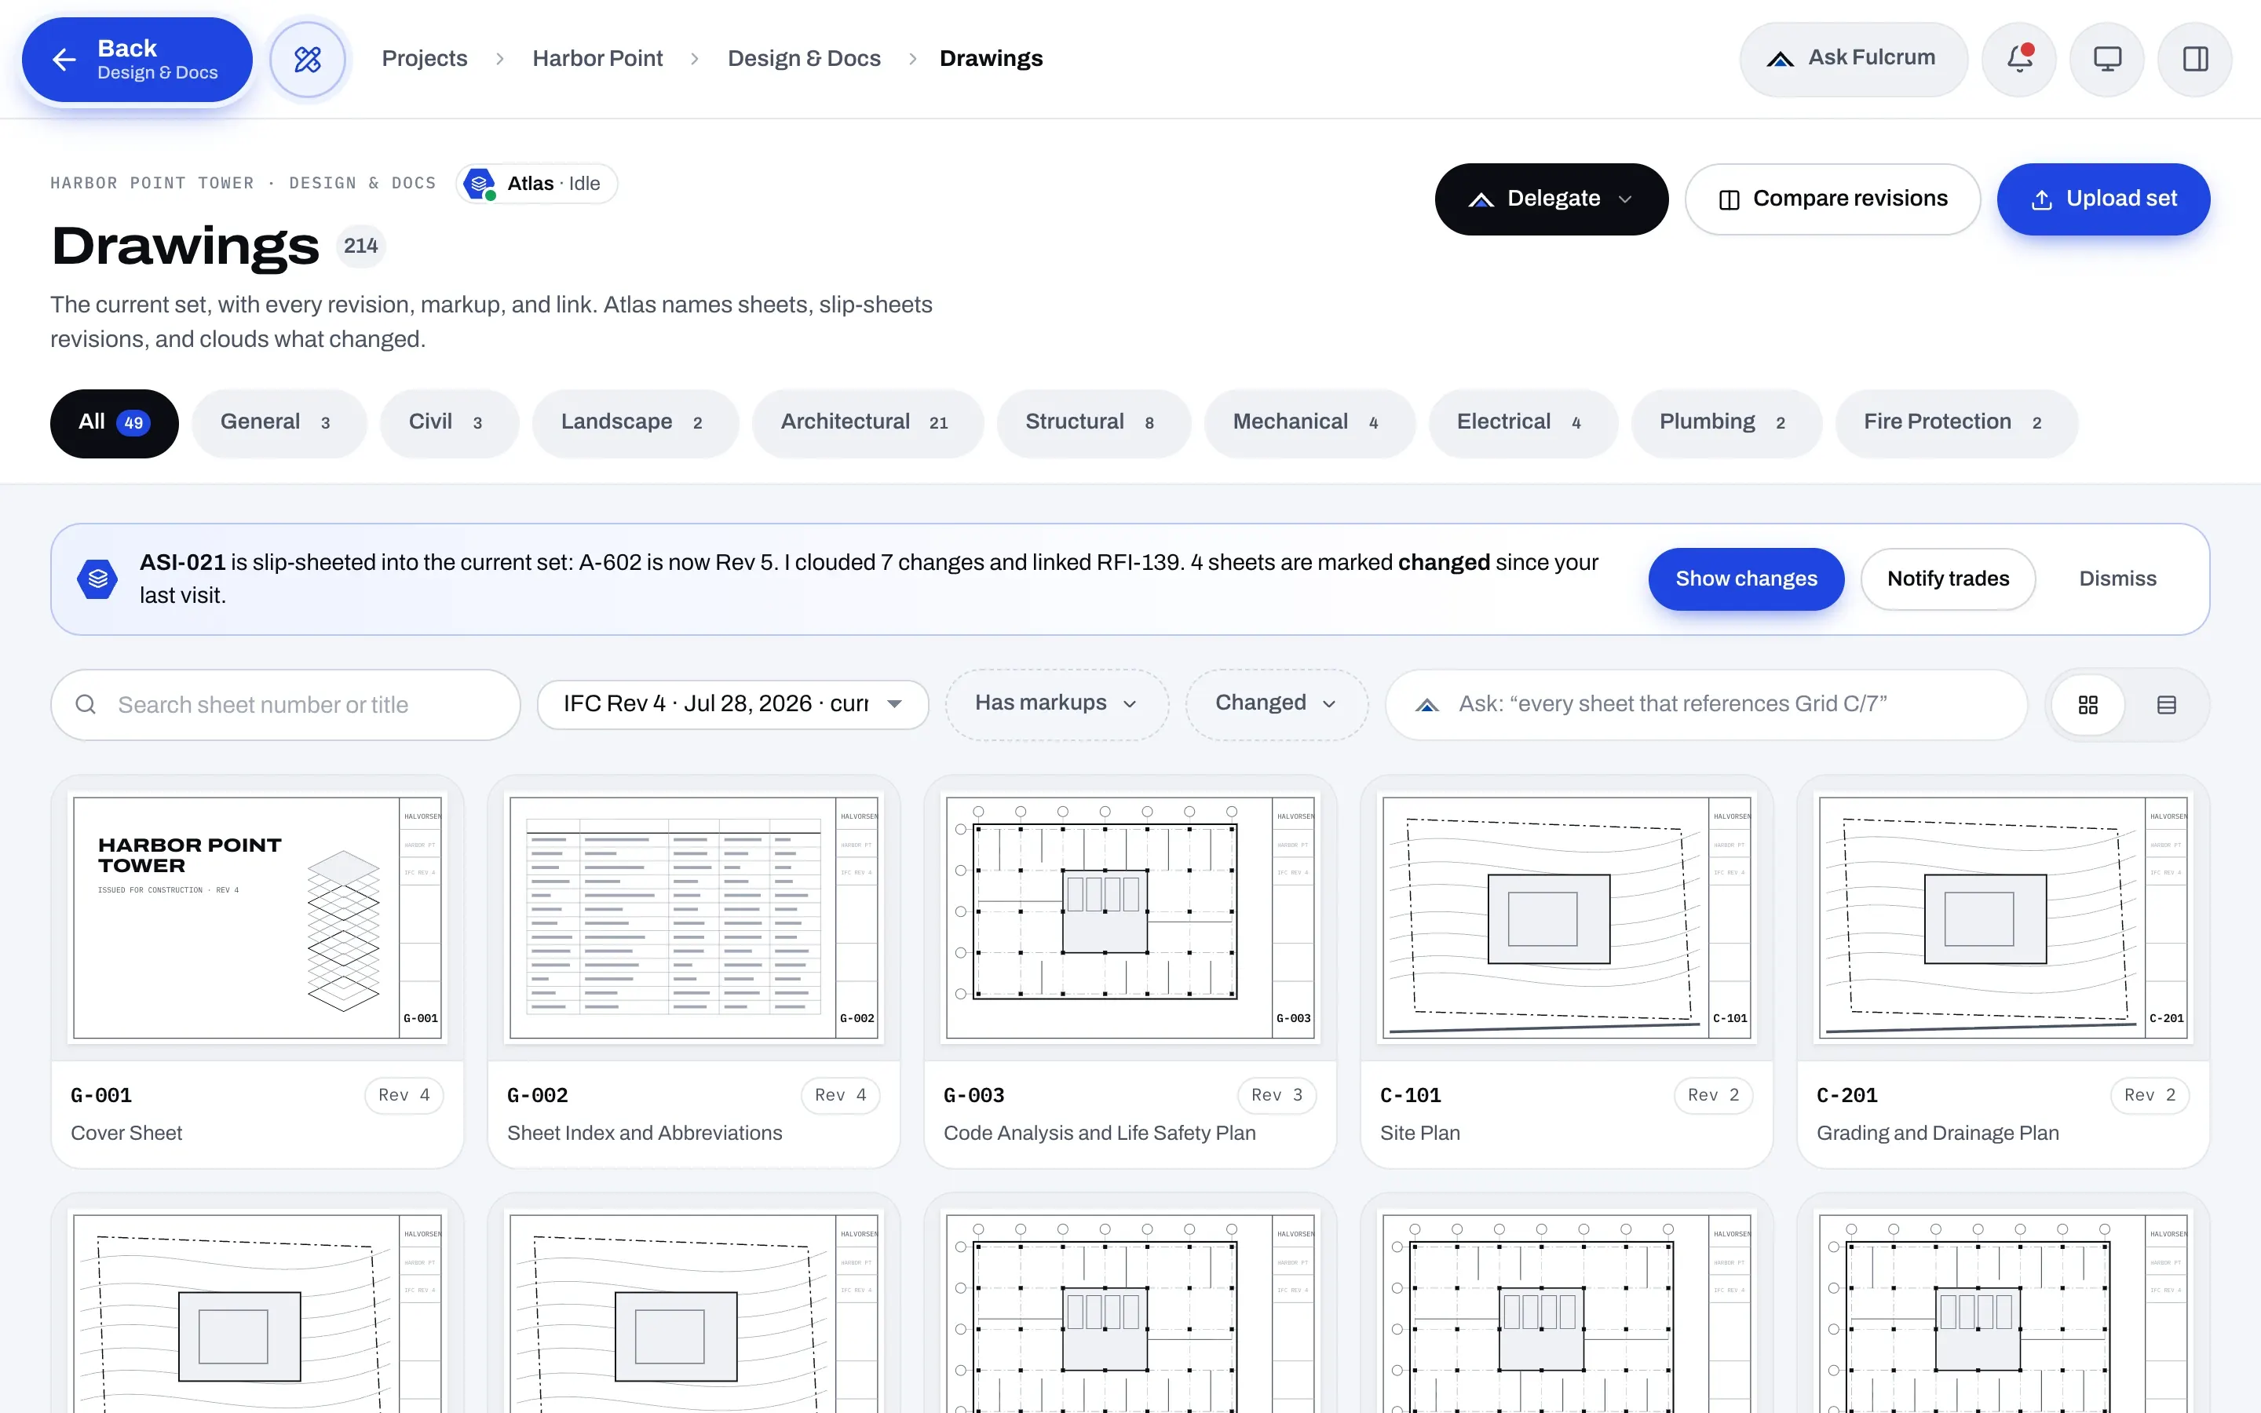The height and width of the screenshot is (1413, 2261).
Task: Click the Ask Fulcrum query field
Action: point(1706,705)
